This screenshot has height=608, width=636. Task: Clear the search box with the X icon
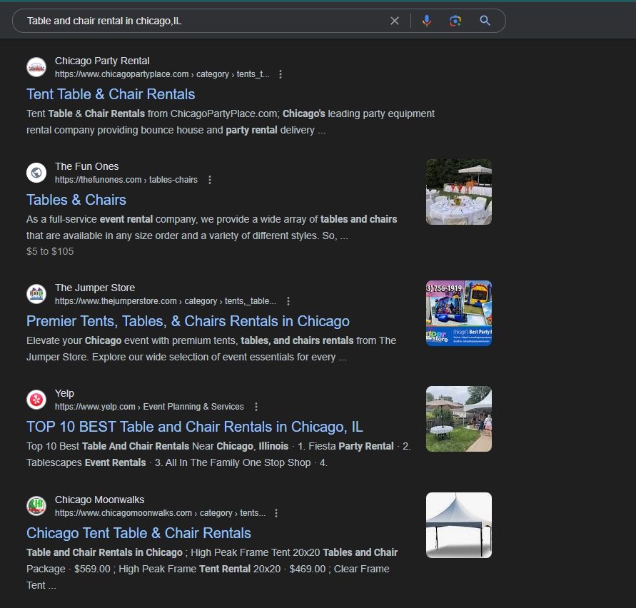[x=395, y=21]
